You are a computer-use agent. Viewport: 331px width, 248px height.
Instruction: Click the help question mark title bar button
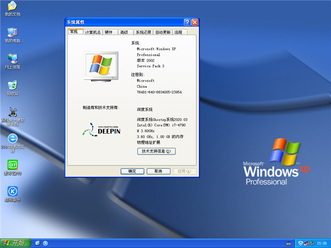187,22
